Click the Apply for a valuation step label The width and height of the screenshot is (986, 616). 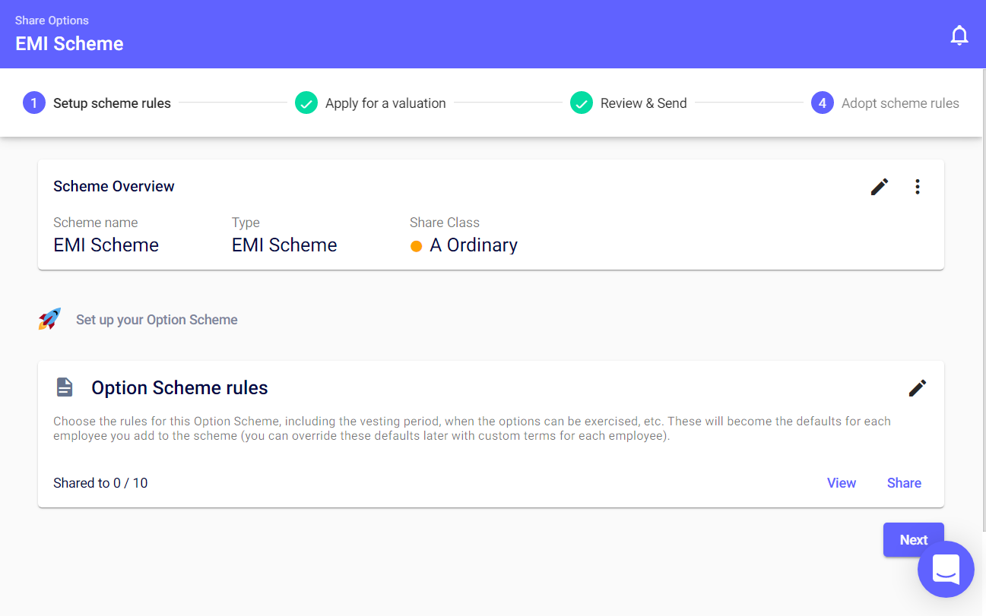click(x=385, y=103)
